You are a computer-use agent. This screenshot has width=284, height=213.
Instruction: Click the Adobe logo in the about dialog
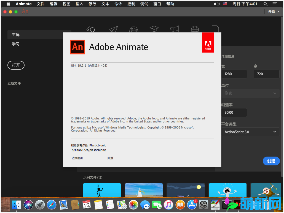point(208,42)
